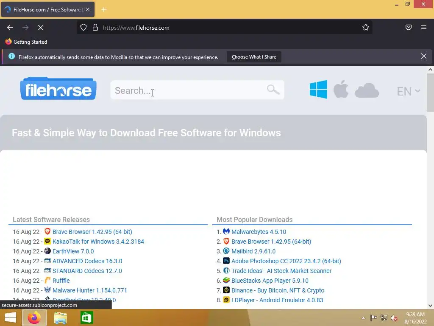Open EarthView 7.0.0 link
The width and height of the screenshot is (434, 326).
pos(73,251)
